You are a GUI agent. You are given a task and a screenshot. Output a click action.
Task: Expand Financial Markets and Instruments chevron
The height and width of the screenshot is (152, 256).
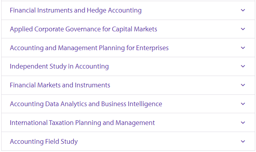tap(243, 85)
